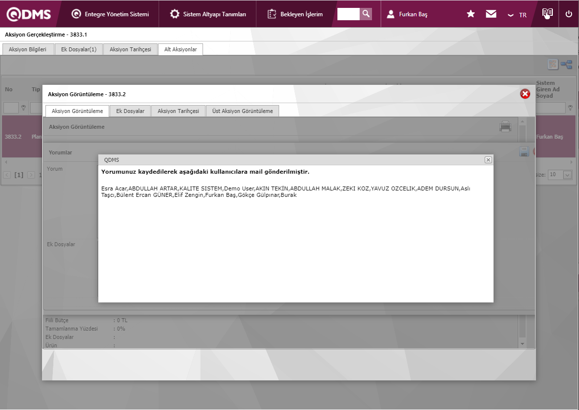Screen dimensions: 579x410
Task: Open Entegre Yönetim Sistemi menu
Action: coord(110,14)
